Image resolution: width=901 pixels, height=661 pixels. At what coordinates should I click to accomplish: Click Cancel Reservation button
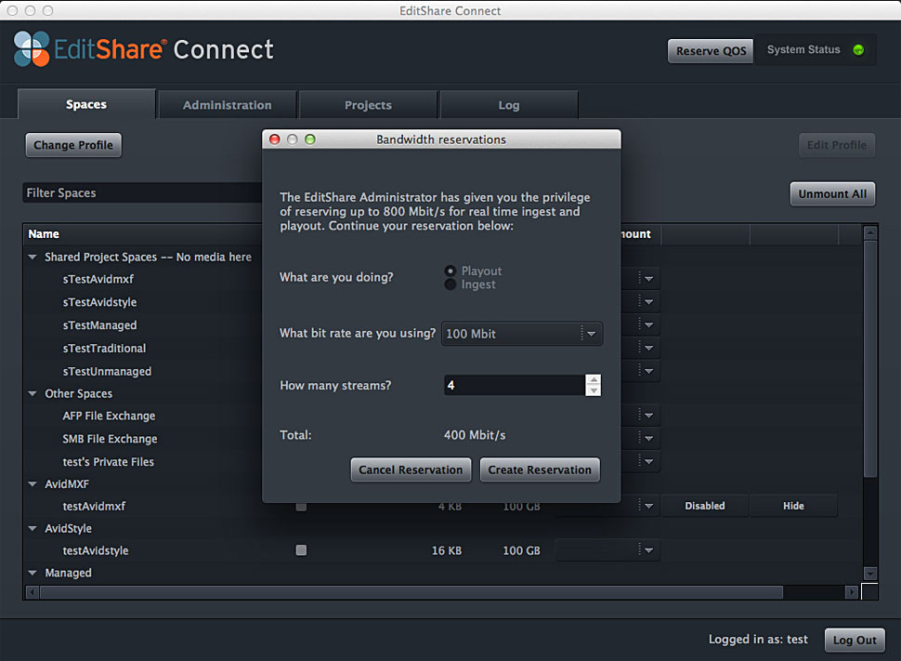pos(411,470)
